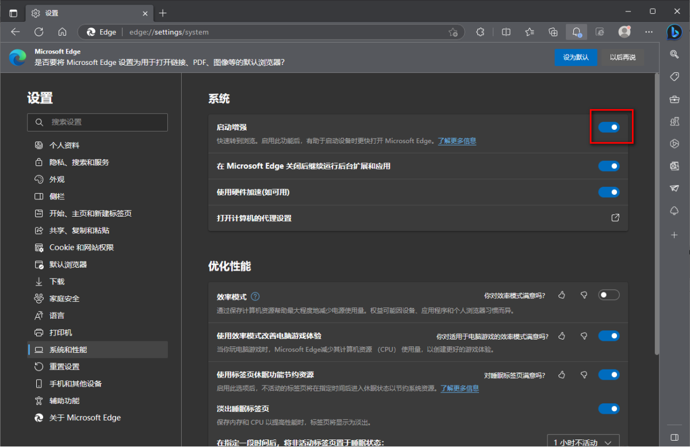Toggle 使用标签页休眠功能节约资源 switch

click(609, 375)
